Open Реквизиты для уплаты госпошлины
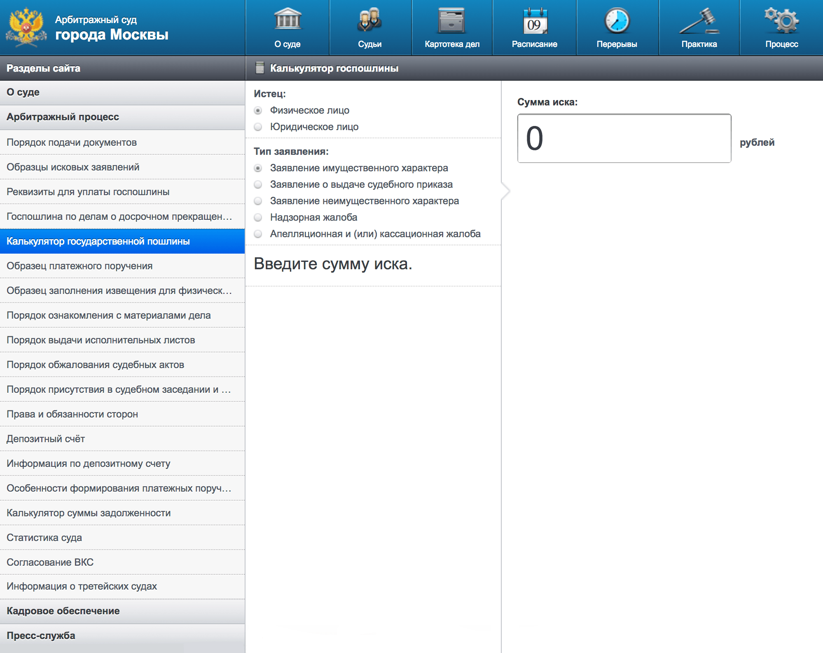The image size is (823, 653). (88, 192)
